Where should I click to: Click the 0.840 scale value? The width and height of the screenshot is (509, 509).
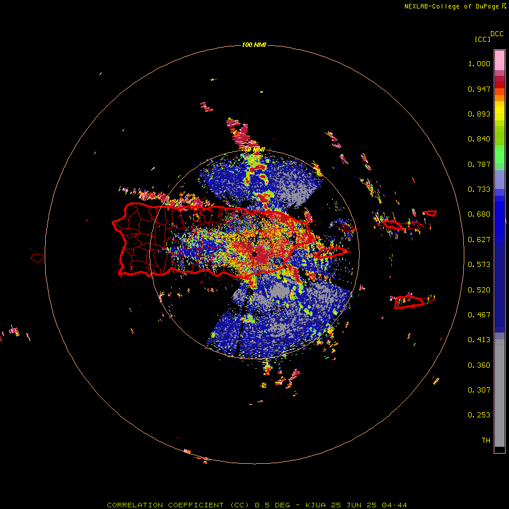point(479,139)
